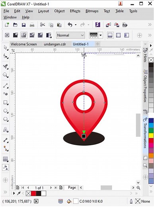This screenshot has height=207, width=154.
Task: Choose No fill type
Action: pyautogui.click(x=7, y=35)
